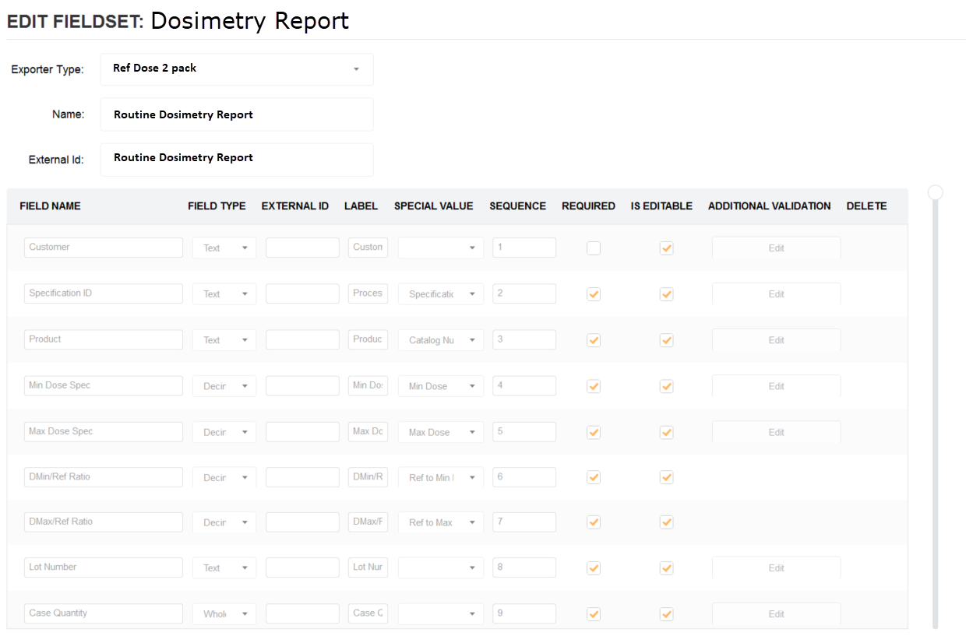Open the Exporter Type dropdown
The height and width of the screenshot is (643, 966).
[236, 69]
